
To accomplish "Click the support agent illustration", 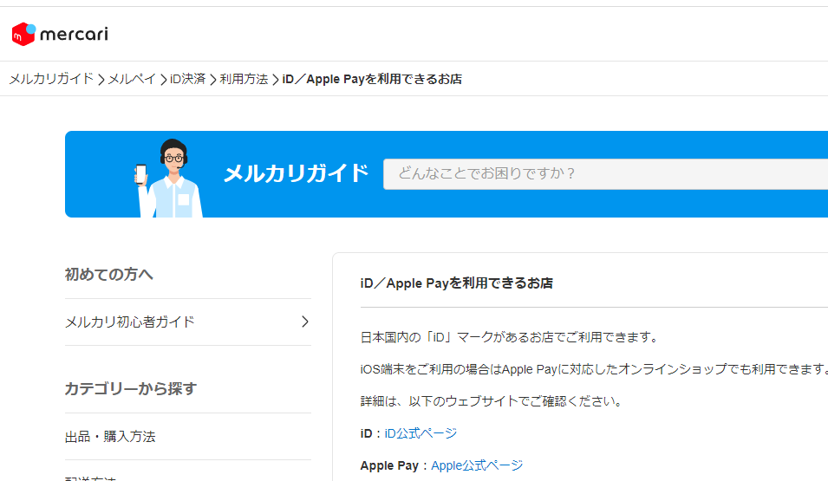I will coord(168,178).
